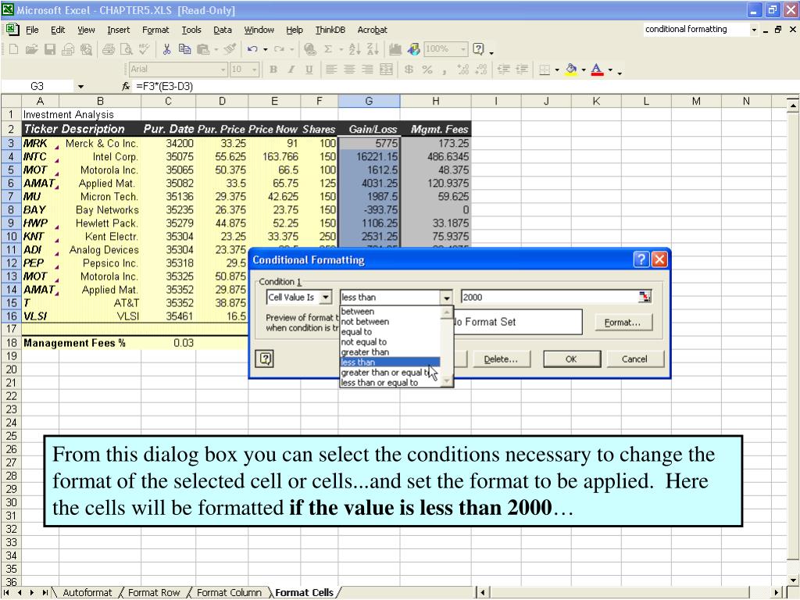Click the Open file icon
Image resolution: width=800 pixels, height=600 pixels.
[x=31, y=49]
